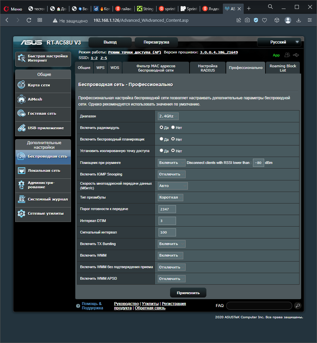Expand the IGMP Snooping dropdown
Image resolution: width=317 pixels, height=343 pixels.
(x=171, y=174)
